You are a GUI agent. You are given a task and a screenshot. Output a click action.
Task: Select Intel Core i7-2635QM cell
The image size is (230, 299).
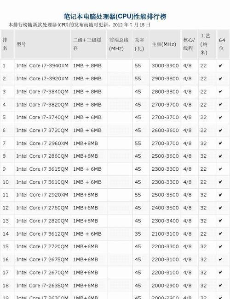[42, 286]
